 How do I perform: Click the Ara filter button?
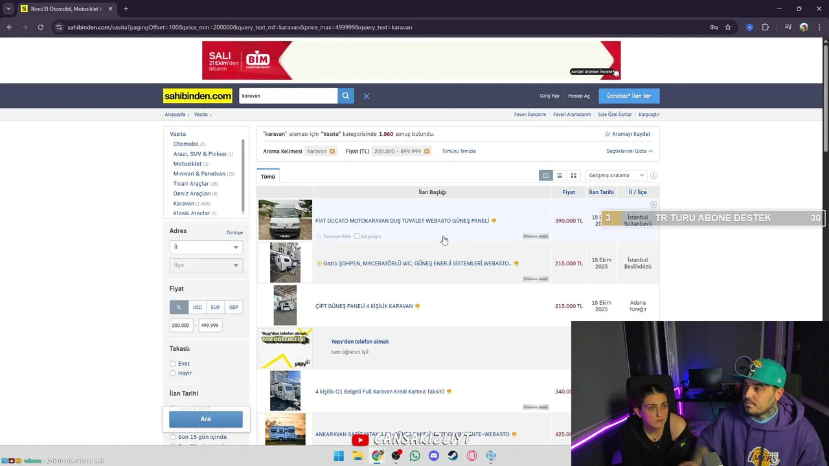click(x=206, y=419)
